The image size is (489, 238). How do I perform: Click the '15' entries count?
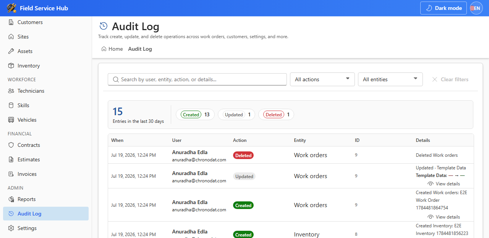[x=118, y=111]
